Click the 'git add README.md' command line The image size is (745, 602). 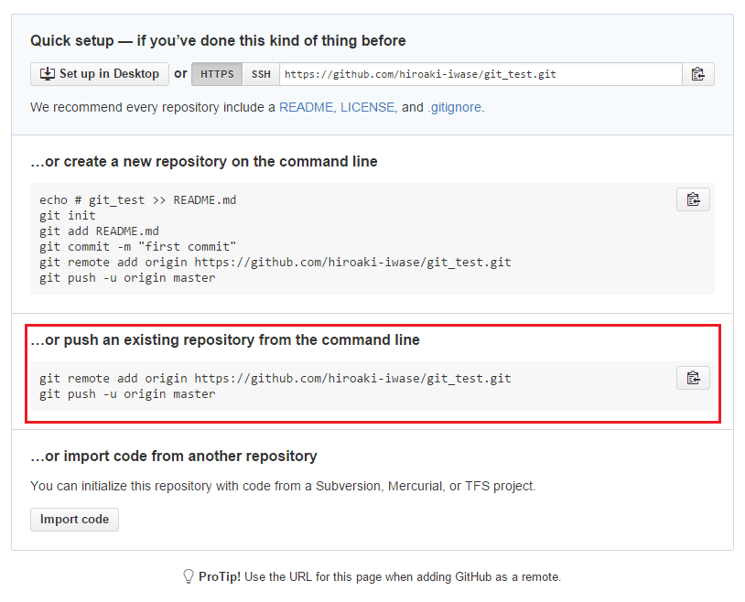click(99, 231)
